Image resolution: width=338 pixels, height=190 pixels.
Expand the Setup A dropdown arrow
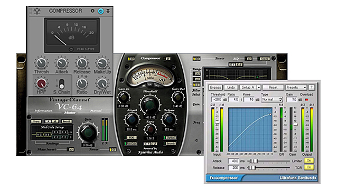click(x=259, y=88)
